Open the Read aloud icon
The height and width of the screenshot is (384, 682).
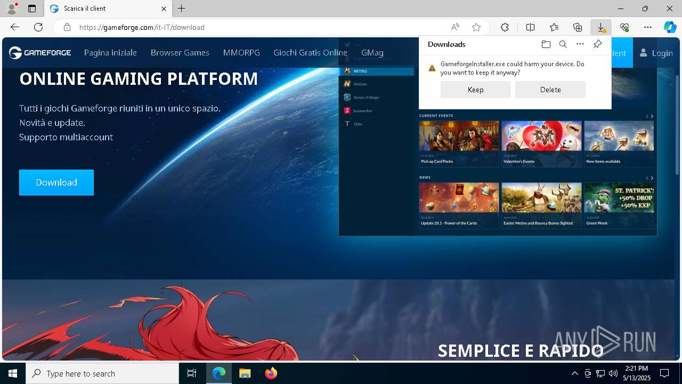tap(455, 27)
